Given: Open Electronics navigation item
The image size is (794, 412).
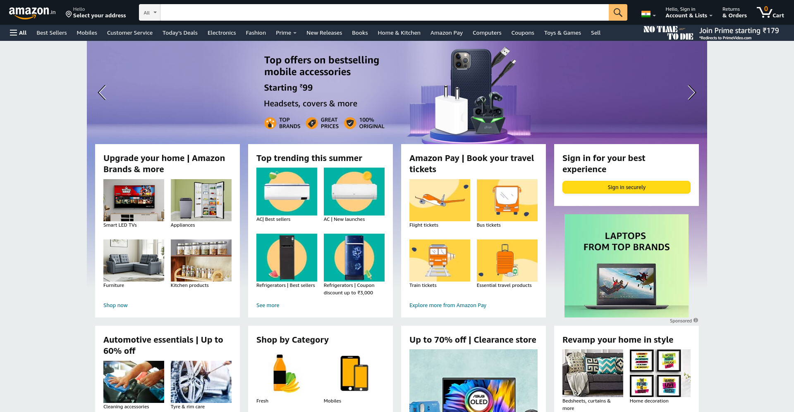Looking at the screenshot, I should coord(222,33).
